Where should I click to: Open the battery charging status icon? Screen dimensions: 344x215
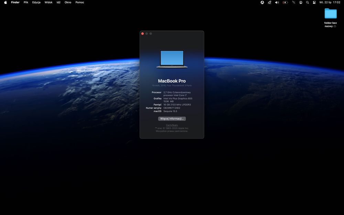coord(285,2)
